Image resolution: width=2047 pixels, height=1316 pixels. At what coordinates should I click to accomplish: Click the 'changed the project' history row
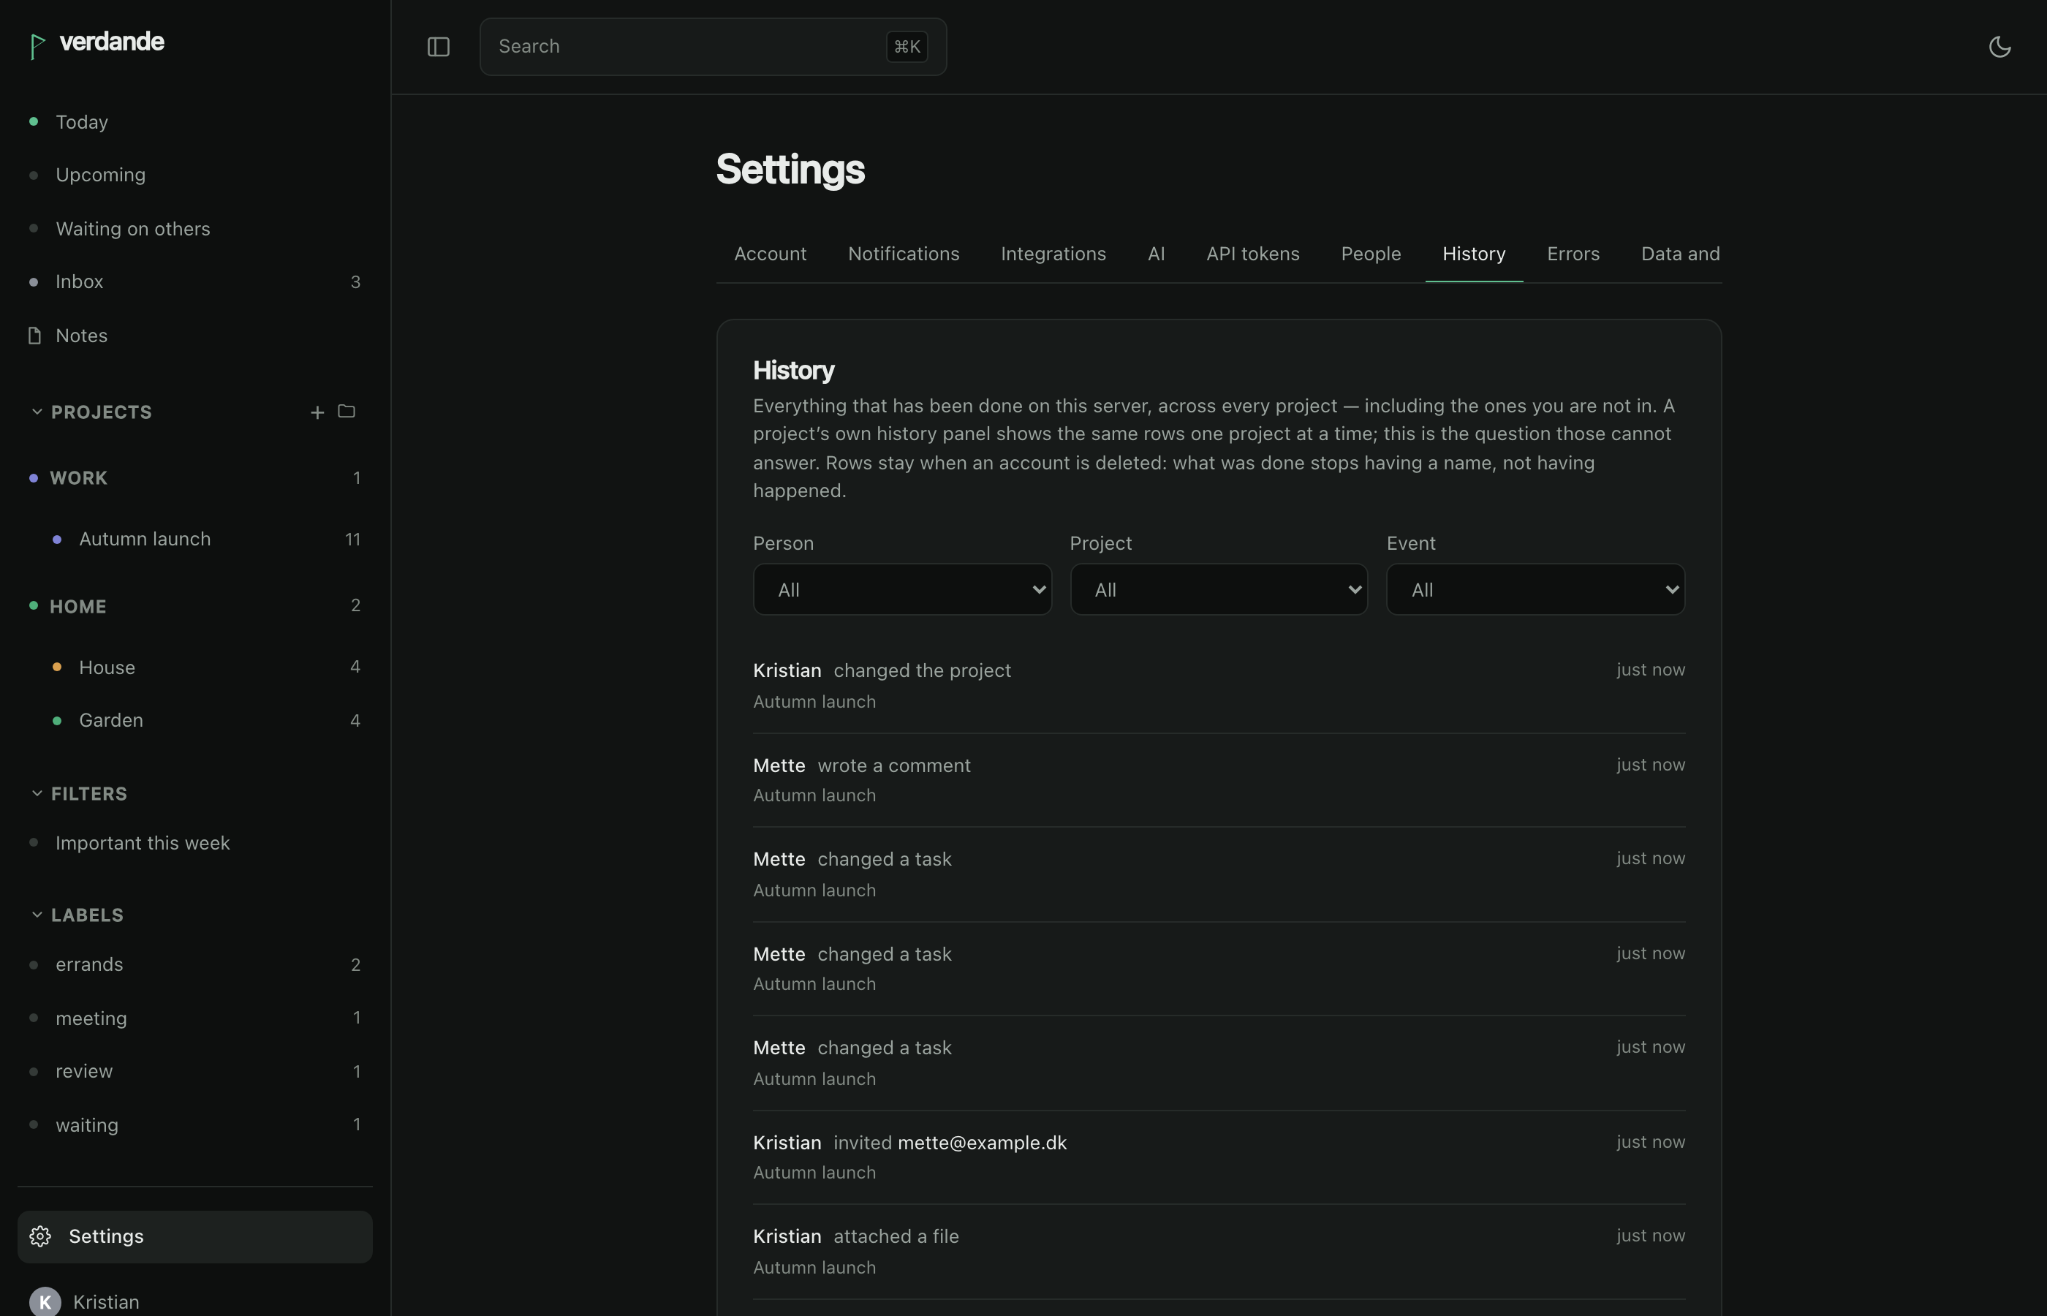1218,685
